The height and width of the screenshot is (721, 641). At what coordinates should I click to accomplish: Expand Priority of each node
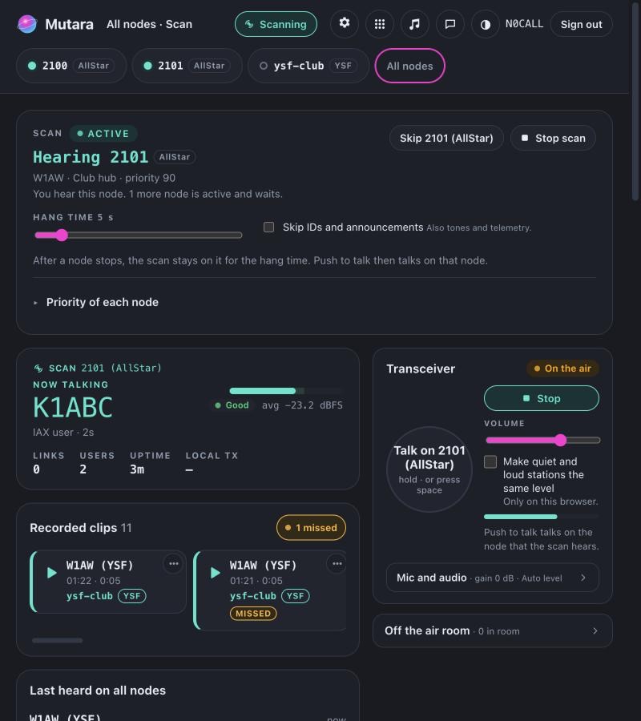(95, 302)
